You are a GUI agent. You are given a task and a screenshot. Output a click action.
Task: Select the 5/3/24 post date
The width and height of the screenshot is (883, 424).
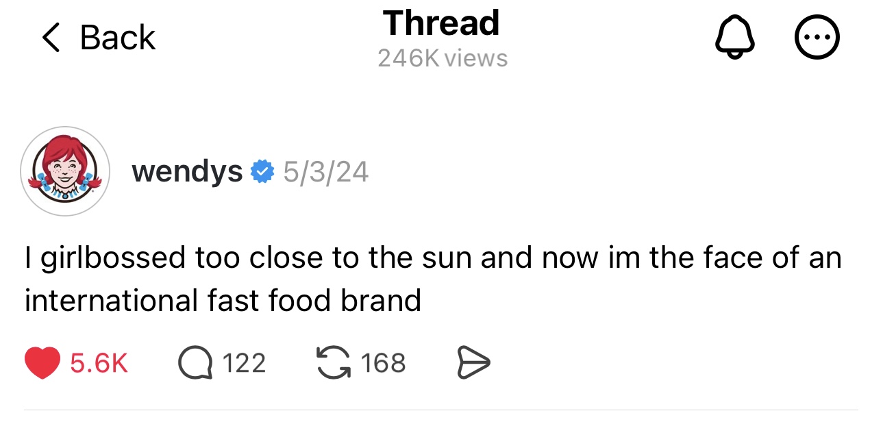click(325, 171)
